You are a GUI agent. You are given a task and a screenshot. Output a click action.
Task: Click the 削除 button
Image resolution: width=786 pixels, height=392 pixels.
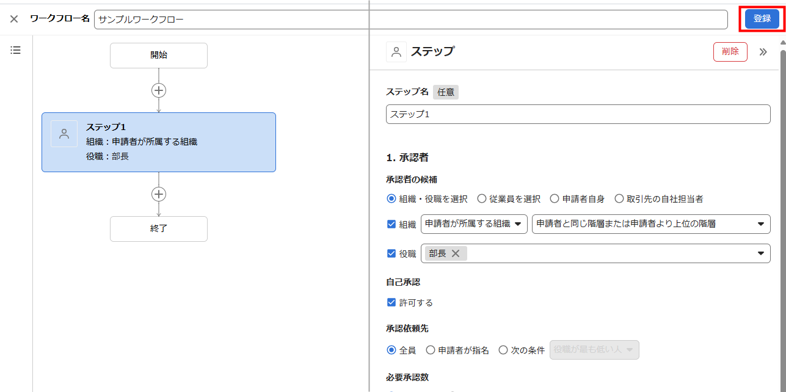730,52
